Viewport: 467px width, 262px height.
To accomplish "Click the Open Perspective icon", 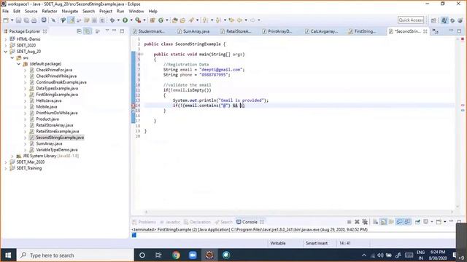I will (433, 20).
